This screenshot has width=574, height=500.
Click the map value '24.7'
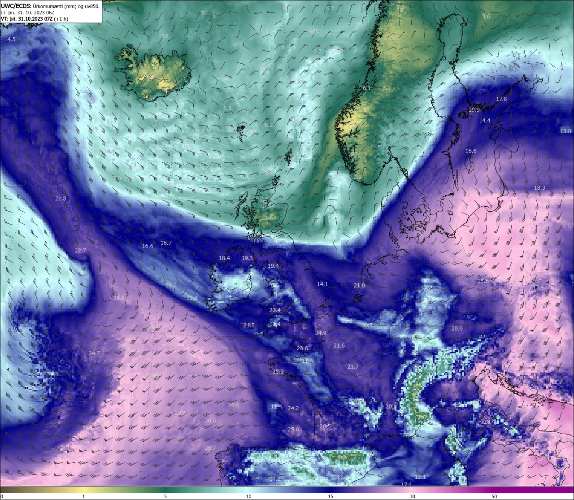tap(94, 353)
